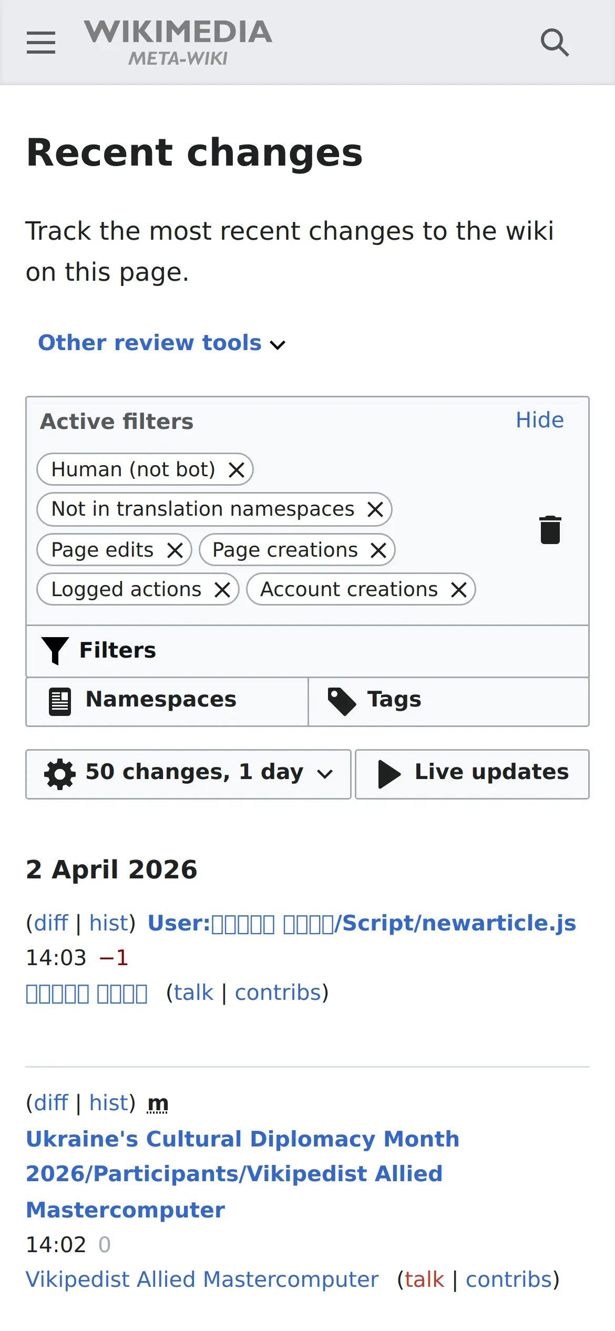The width and height of the screenshot is (615, 1331).
Task: Remove the Human (not bot) filter
Action: [x=237, y=469]
